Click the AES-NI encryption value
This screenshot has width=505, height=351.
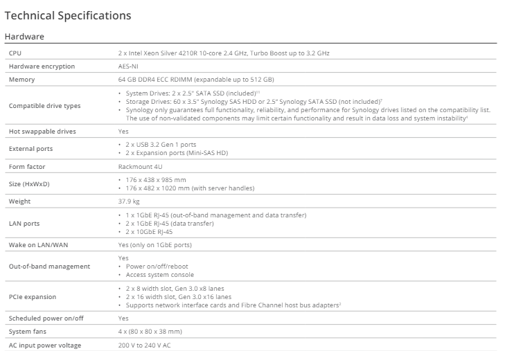[x=129, y=66]
